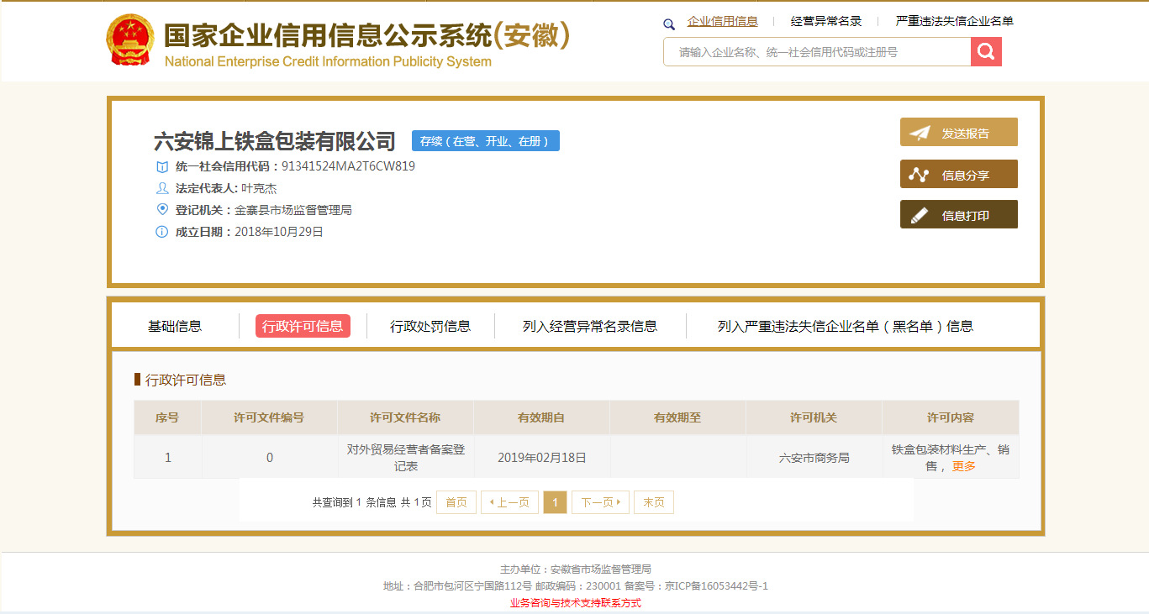Click the book icon beside 统一社会信用代码
The height and width of the screenshot is (614, 1149).
(x=162, y=166)
